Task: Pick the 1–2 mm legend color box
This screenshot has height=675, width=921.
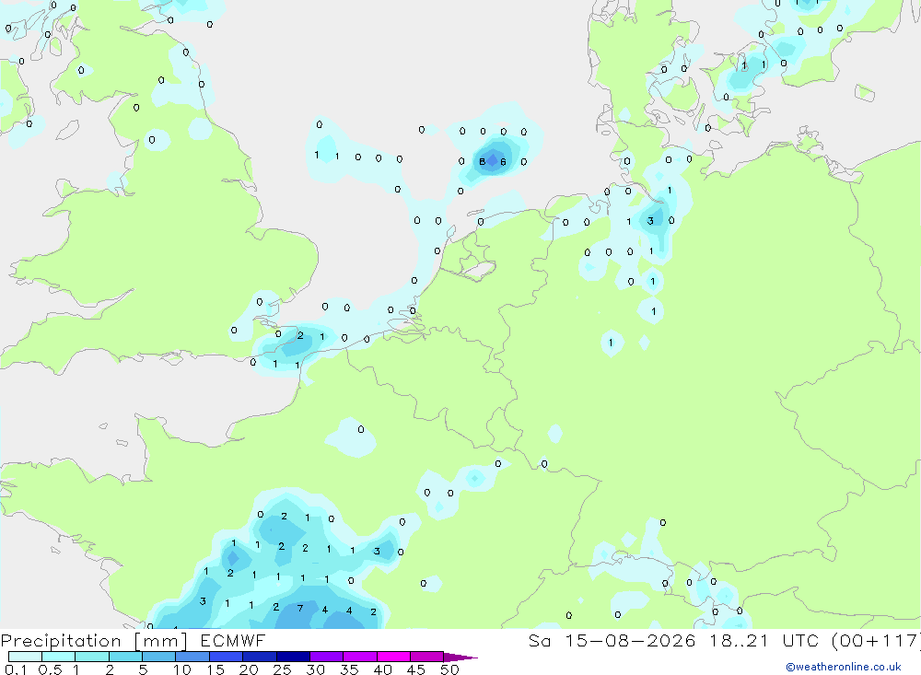Action: point(92,657)
